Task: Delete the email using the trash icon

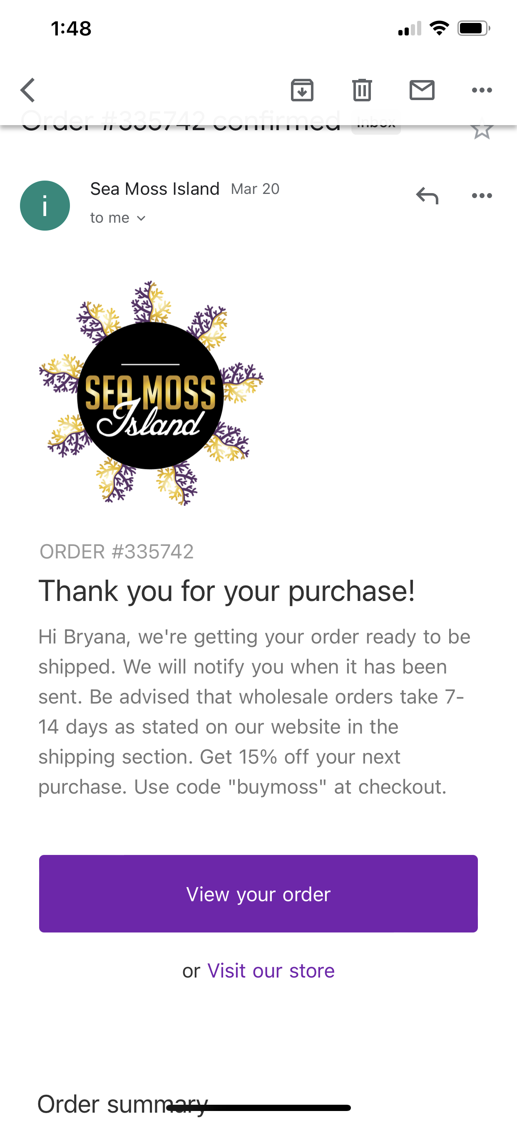Action: tap(362, 90)
